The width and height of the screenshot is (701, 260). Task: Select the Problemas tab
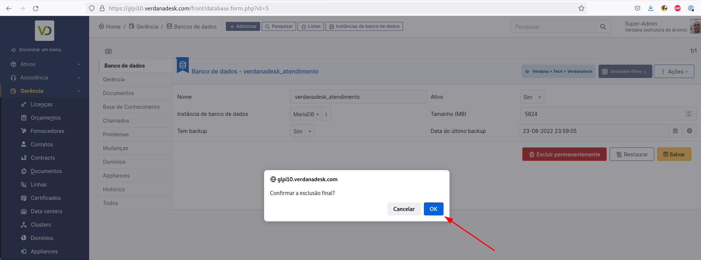pyautogui.click(x=135, y=134)
